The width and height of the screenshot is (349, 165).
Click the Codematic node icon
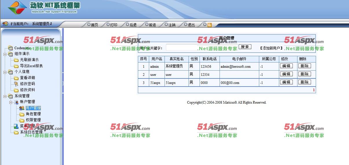(11, 48)
